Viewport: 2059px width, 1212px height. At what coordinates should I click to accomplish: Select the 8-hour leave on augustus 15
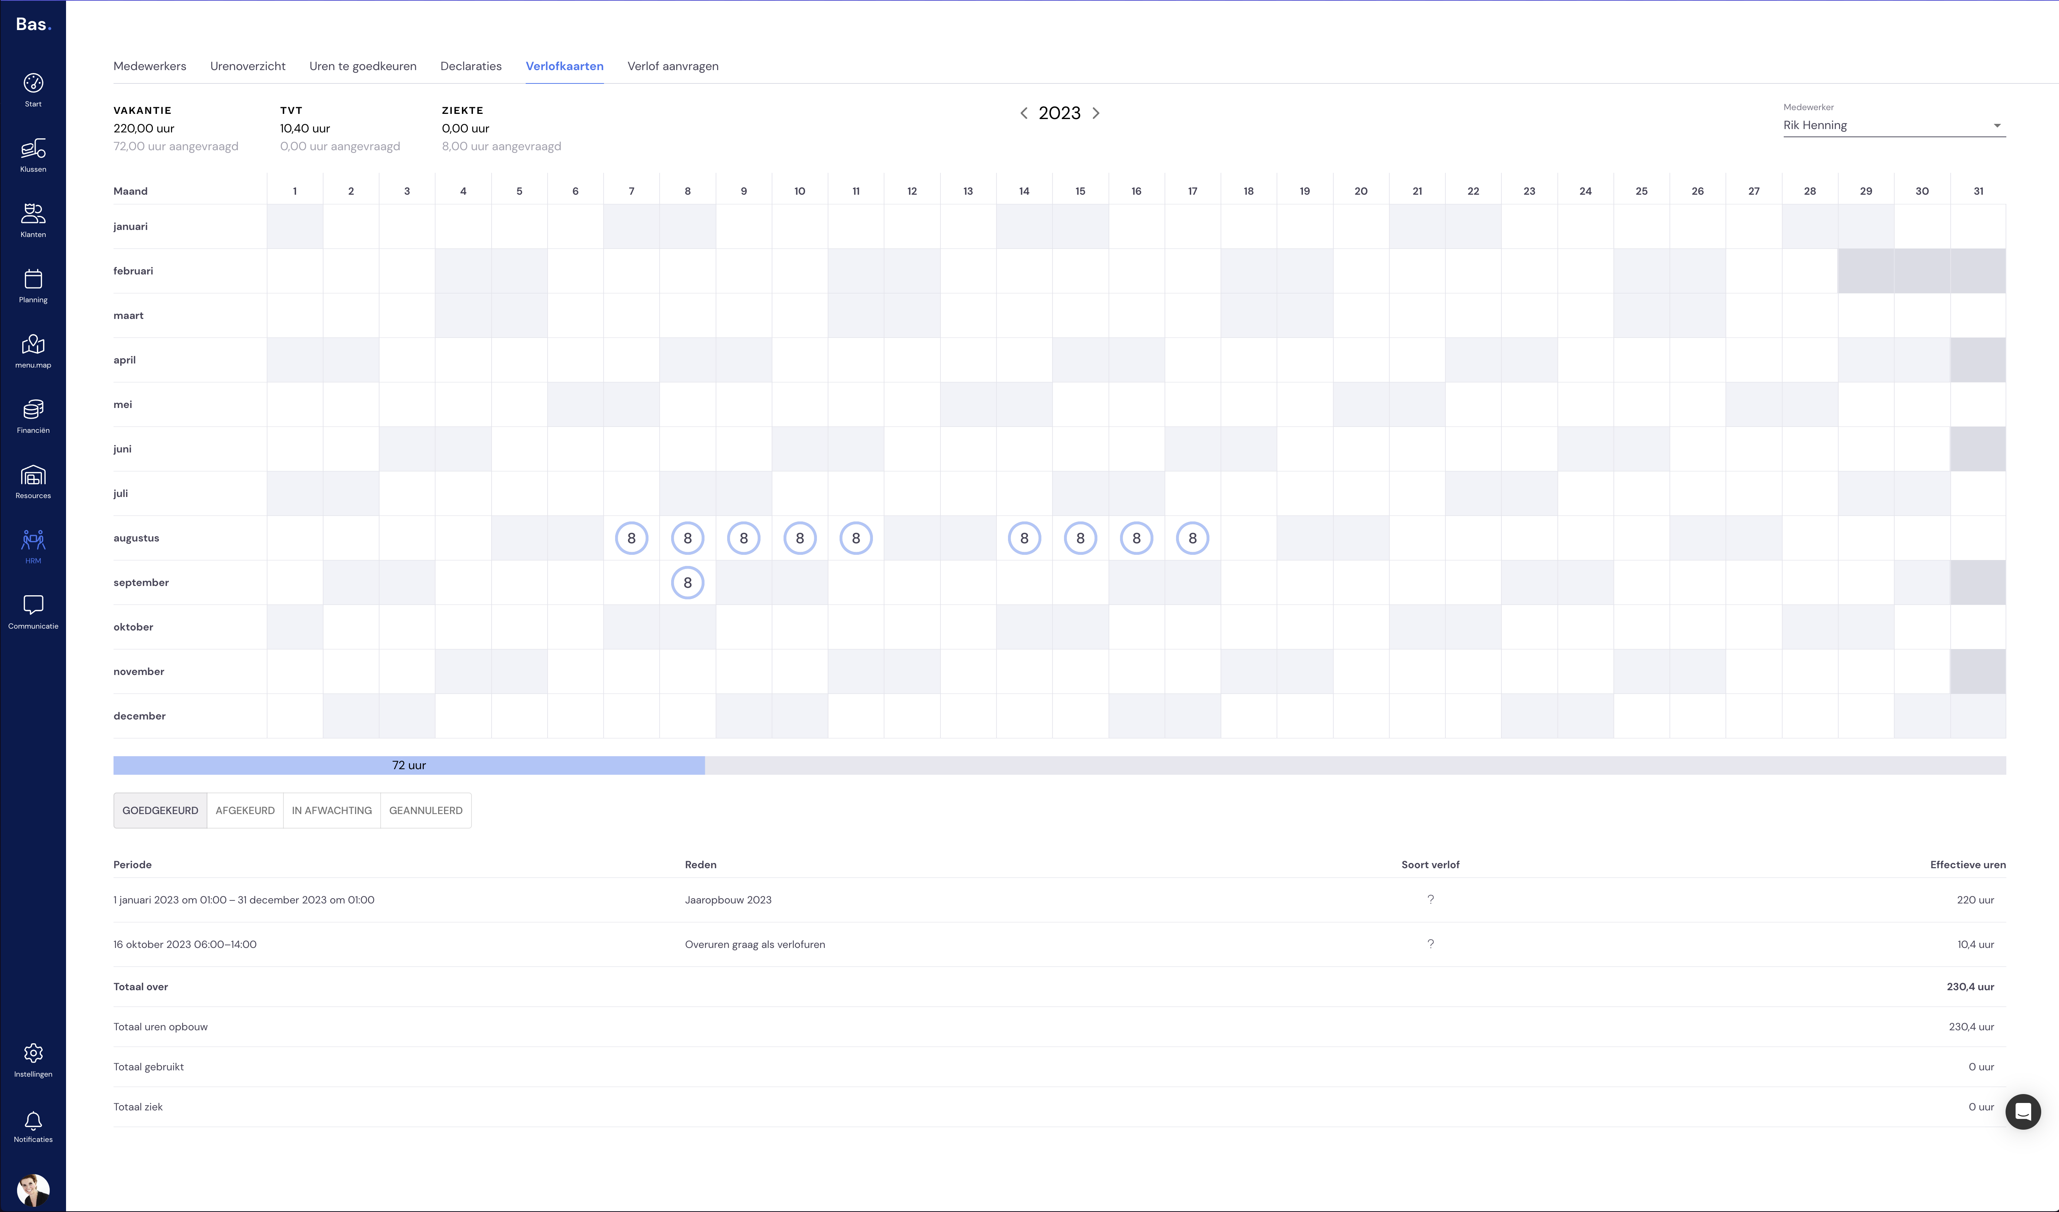[1080, 538]
